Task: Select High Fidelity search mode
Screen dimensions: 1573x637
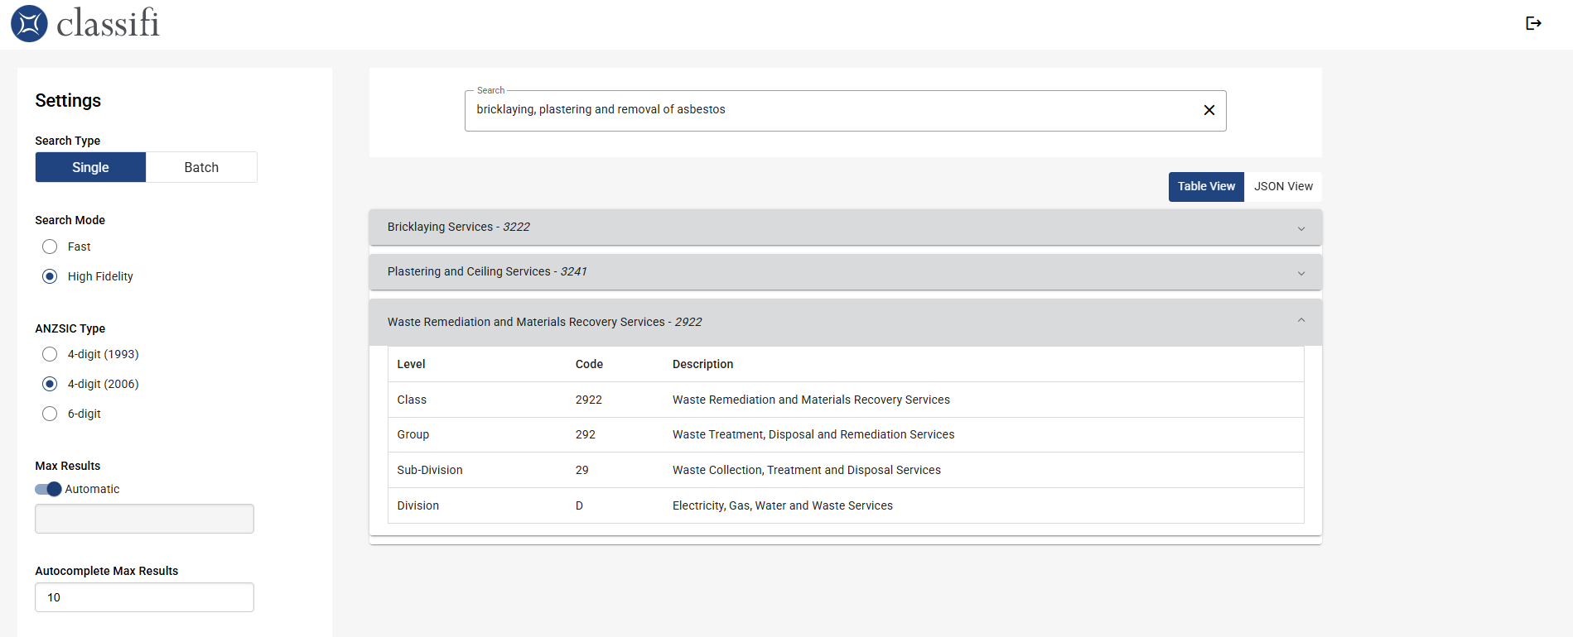Action: pyautogui.click(x=50, y=276)
